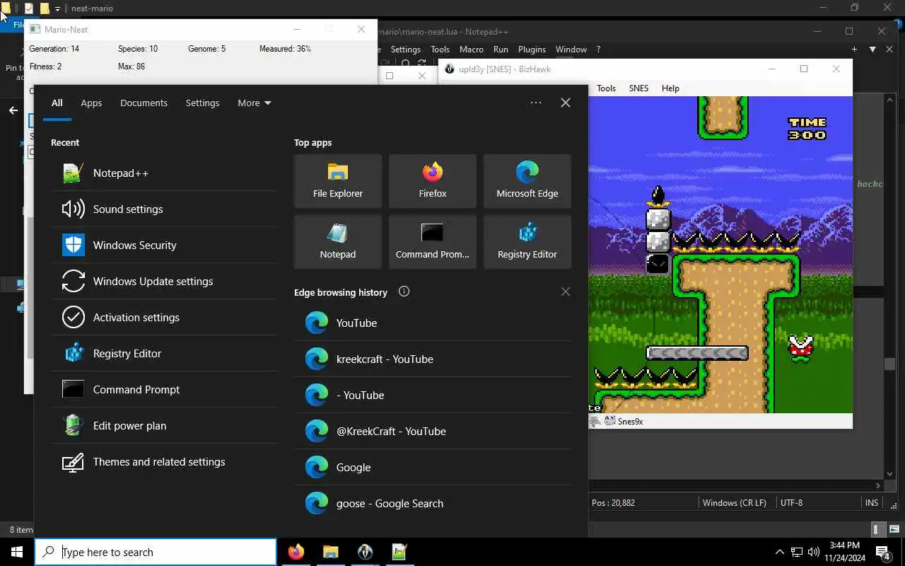The width and height of the screenshot is (905, 566).
Task: Open Windows Update settings entry
Action: click(x=164, y=282)
